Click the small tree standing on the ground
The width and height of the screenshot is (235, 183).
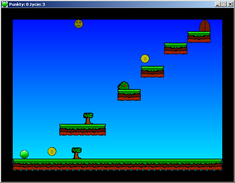click(76, 153)
